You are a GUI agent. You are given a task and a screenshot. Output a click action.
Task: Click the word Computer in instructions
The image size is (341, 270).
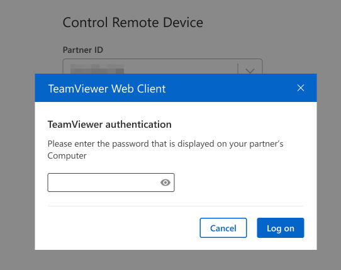click(x=67, y=156)
